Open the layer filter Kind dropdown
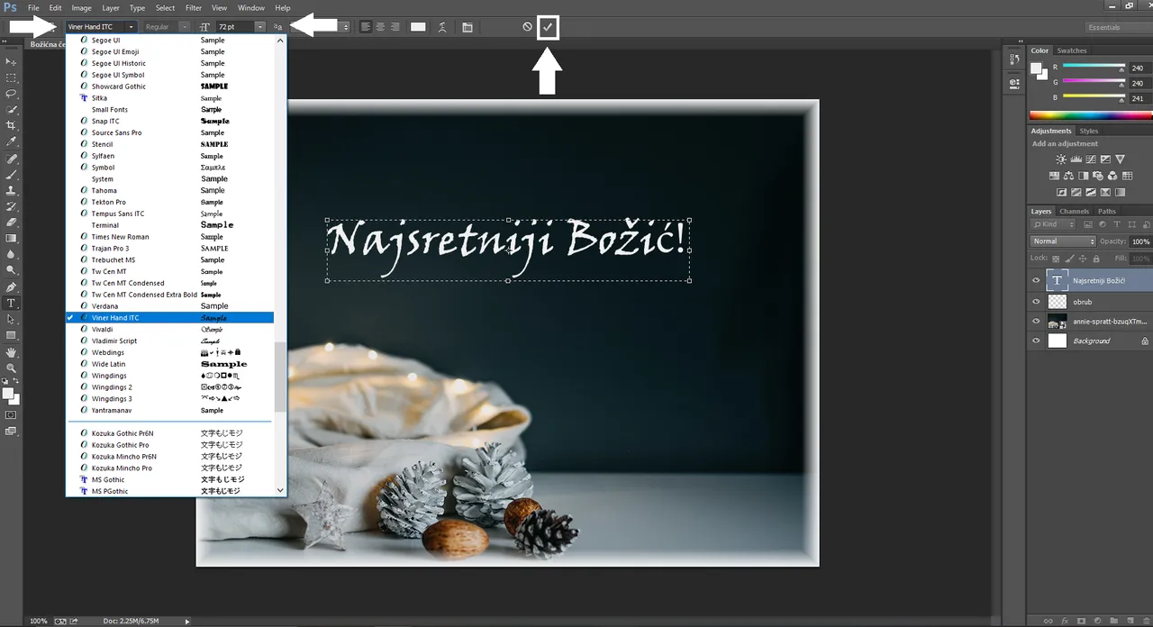The image size is (1153, 627). [x=1054, y=224]
